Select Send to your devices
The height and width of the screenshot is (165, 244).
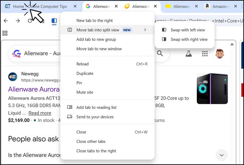click(x=107, y=117)
